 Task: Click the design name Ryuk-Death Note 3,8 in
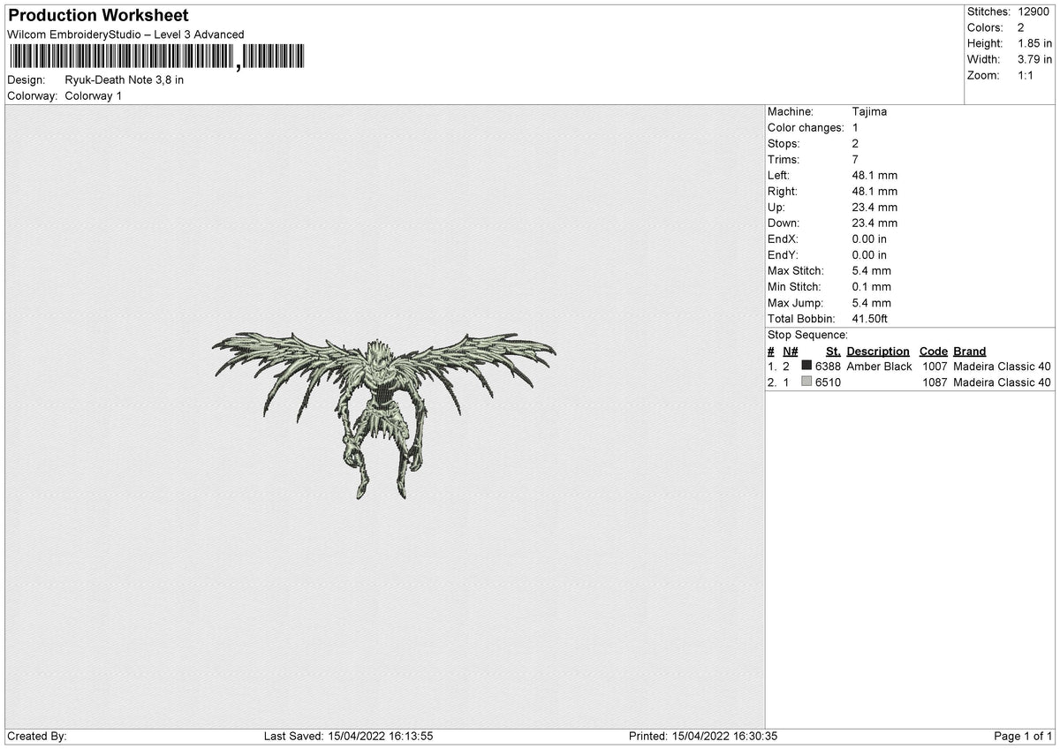click(125, 79)
